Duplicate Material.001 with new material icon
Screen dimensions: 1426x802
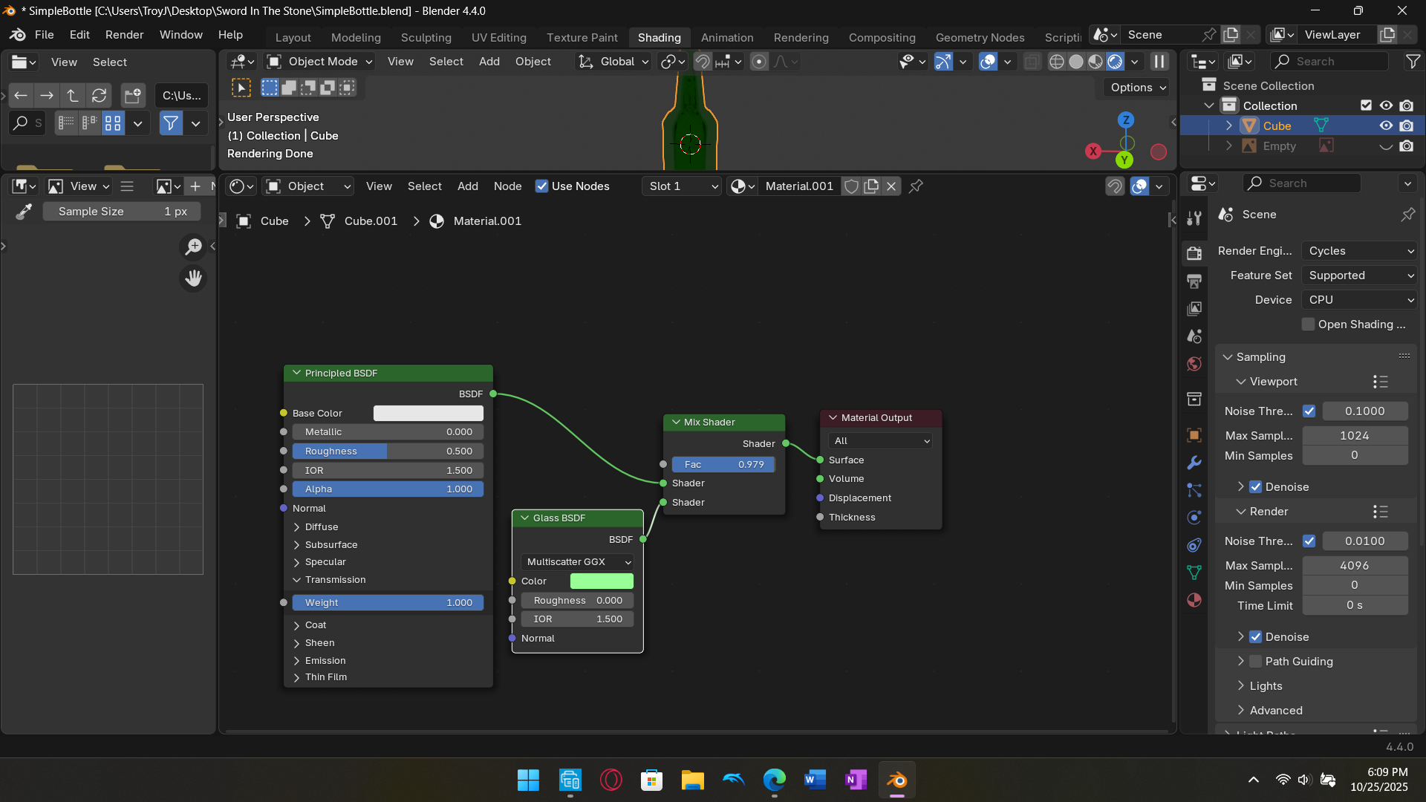[x=871, y=186]
